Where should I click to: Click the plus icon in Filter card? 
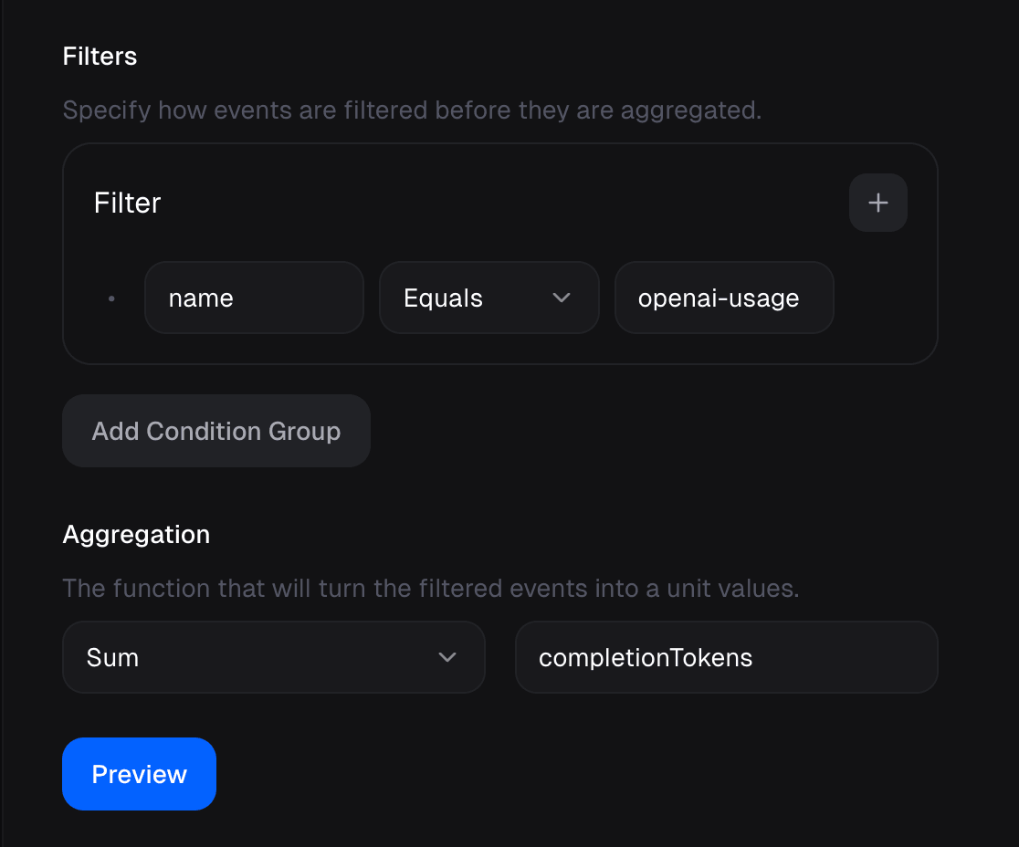click(877, 203)
